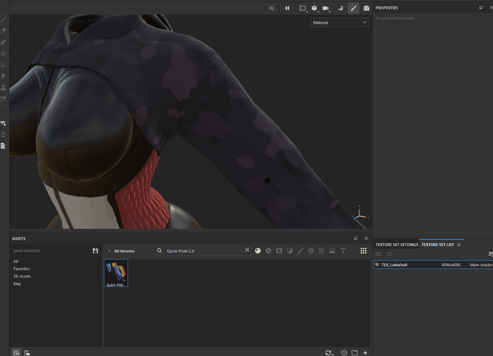Click the hourglass icon in left toolbar
The width and height of the screenshot is (493, 356).
pos(4,134)
